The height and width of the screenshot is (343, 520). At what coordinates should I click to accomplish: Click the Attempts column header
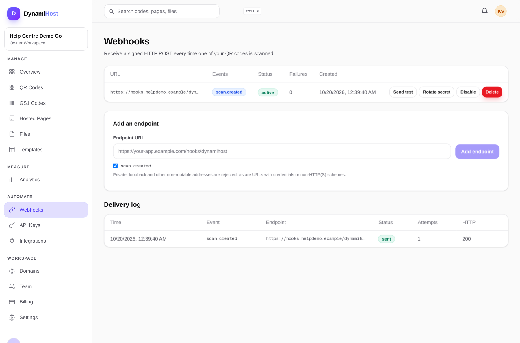click(428, 222)
